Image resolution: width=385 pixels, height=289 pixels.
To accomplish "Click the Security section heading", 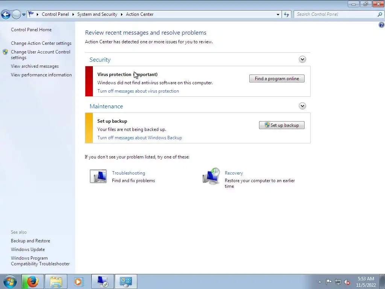I will (x=100, y=60).
